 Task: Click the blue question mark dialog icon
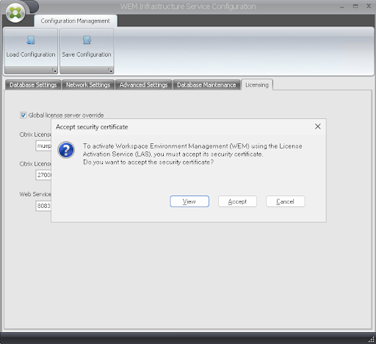point(66,150)
